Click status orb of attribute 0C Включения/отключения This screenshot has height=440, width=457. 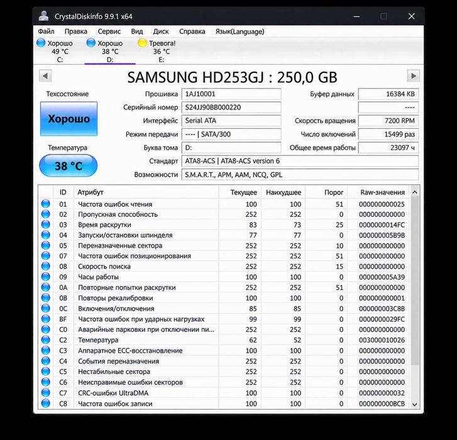pos(45,308)
